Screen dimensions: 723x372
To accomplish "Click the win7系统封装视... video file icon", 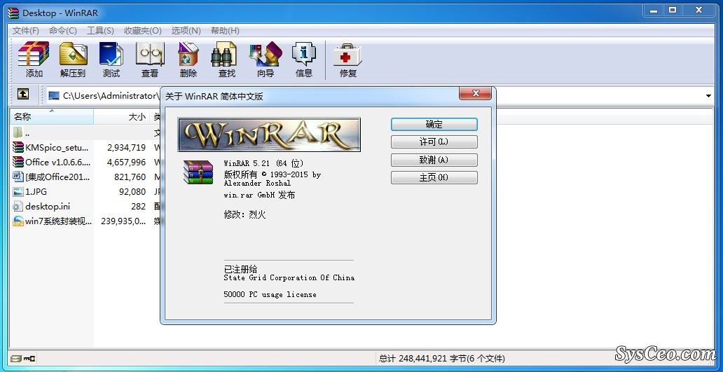I will coord(18,221).
